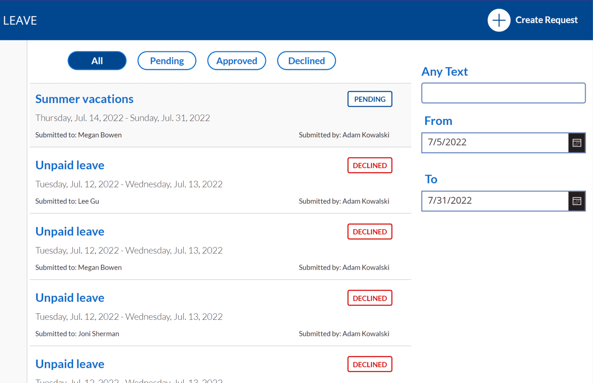Screen dimensions: 593x383
Task: Click the LEAVE header title
Action: click(x=20, y=20)
